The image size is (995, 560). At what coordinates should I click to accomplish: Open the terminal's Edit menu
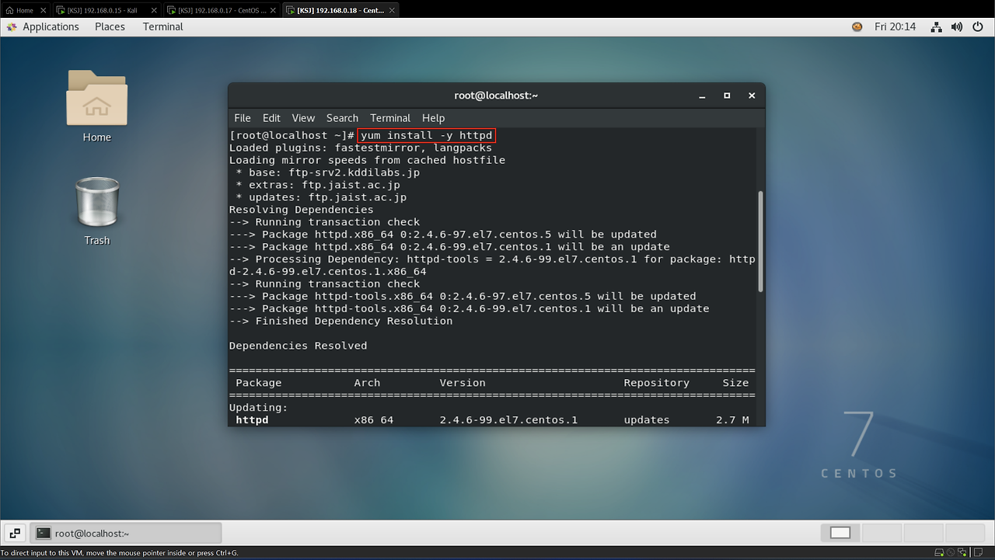click(x=271, y=118)
